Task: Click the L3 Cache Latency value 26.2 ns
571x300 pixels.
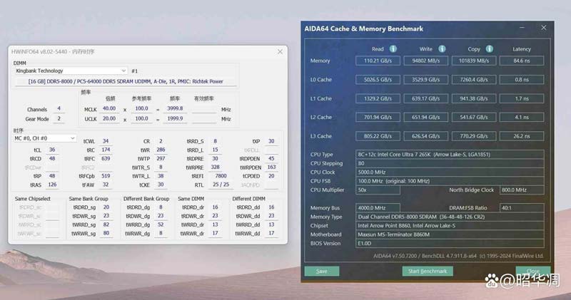Action: 522,136
